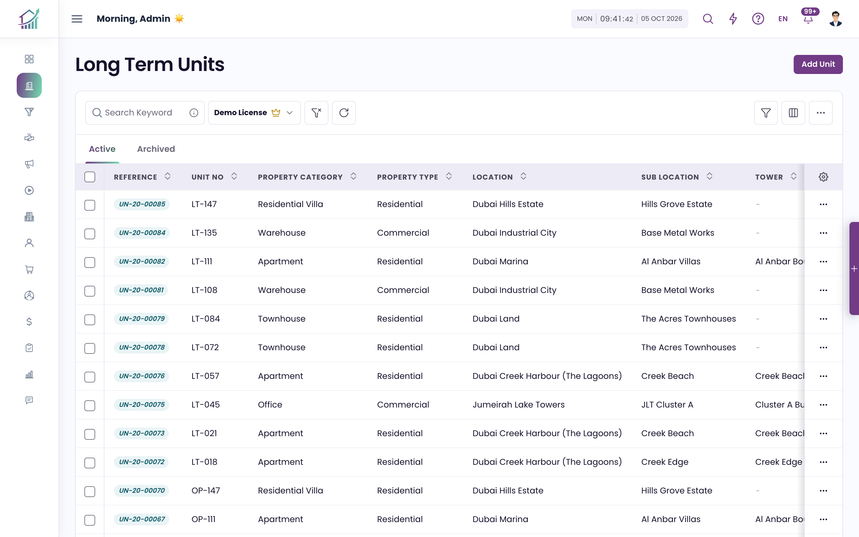Click the clear filters funnel-x icon
The image size is (859, 537).
click(316, 112)
